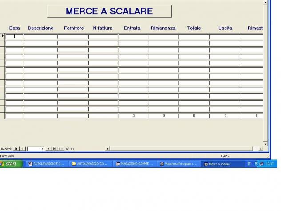281x211 pixels.
Task: Click the Data column header label
Action: [15, 28]
